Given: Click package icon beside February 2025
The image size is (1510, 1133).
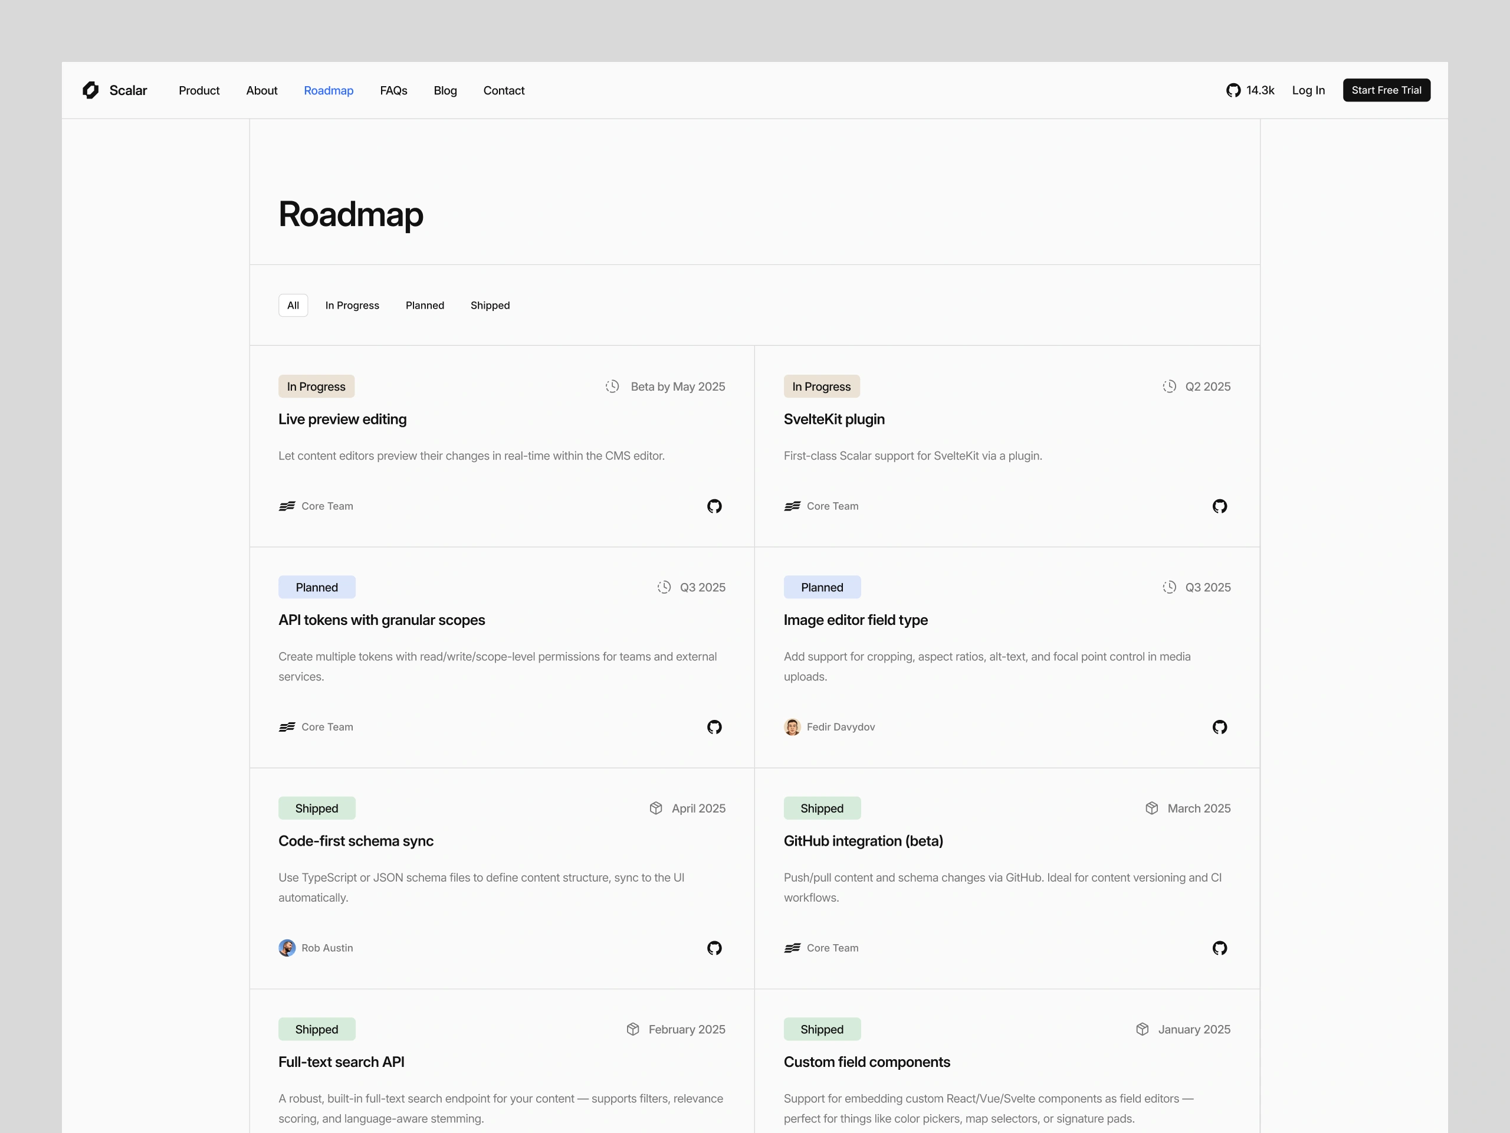Looking at the screenshot, I should 633,1029.
